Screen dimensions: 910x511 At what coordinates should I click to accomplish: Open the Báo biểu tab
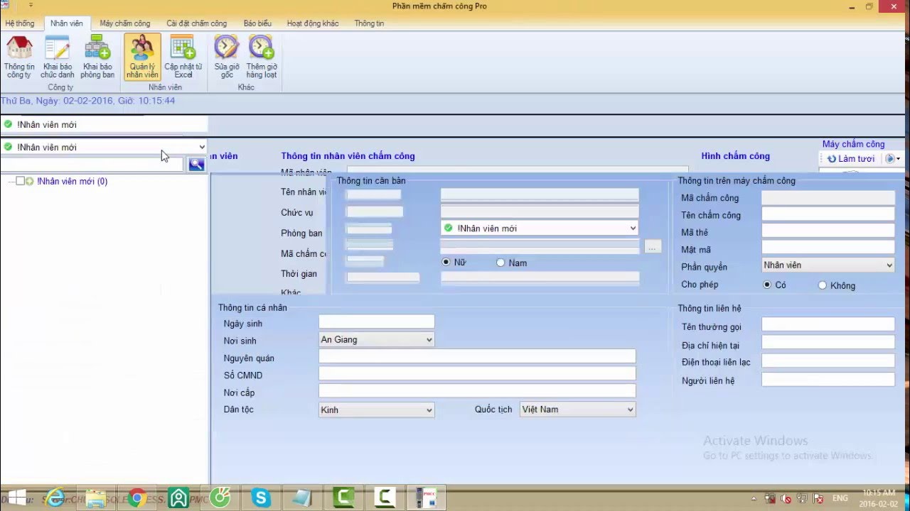click(257, 23)
